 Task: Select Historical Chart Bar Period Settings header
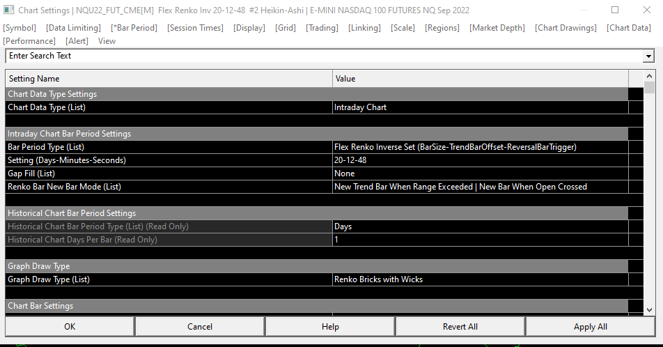[x=317, y=213]
